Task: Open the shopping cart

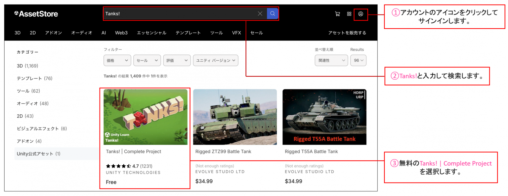Action: click(337, 14)
